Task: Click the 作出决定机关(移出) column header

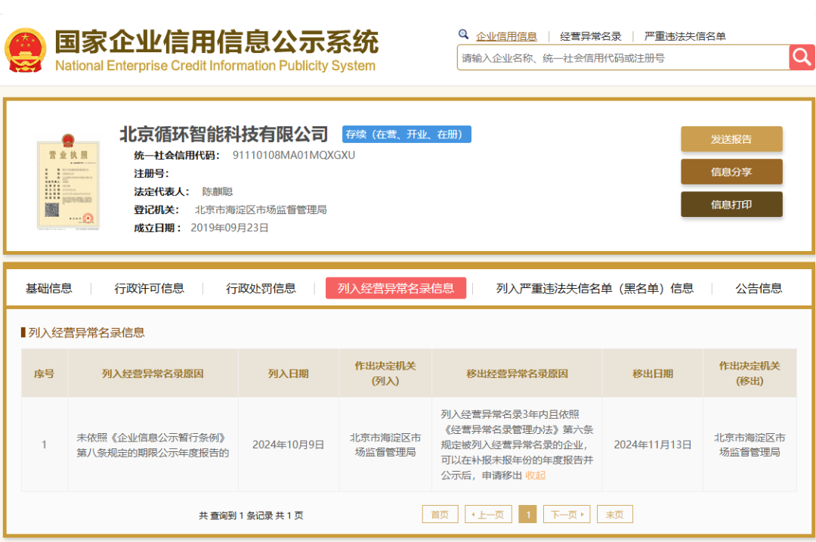Action: [750, 373]
